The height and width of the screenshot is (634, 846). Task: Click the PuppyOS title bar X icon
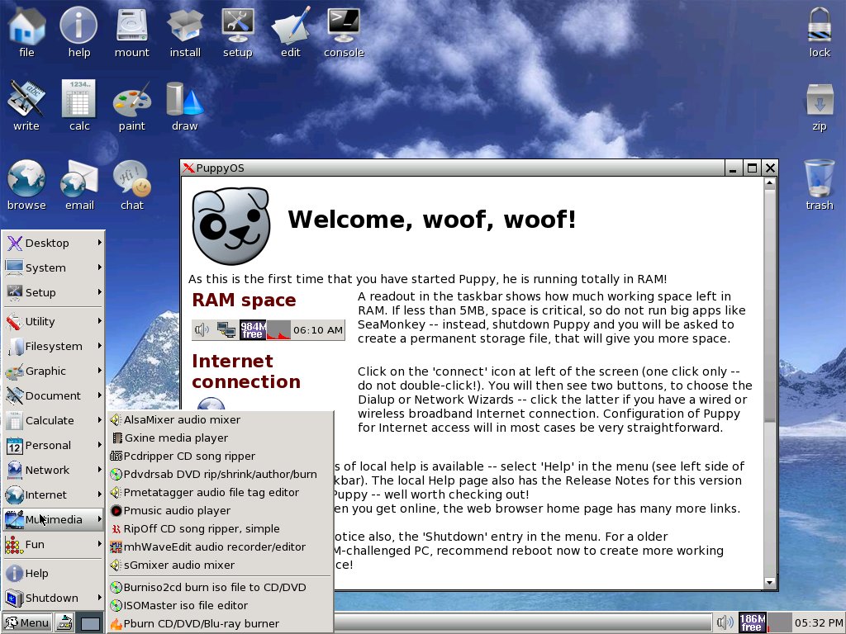click(x=188, y=168)
